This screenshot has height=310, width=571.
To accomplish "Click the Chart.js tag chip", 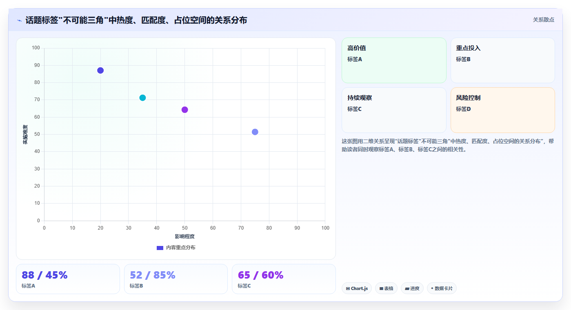I will 357,288.
